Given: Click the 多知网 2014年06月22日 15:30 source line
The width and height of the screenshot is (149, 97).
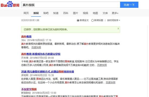Looking at the screenshot, I should coord(37,75).
